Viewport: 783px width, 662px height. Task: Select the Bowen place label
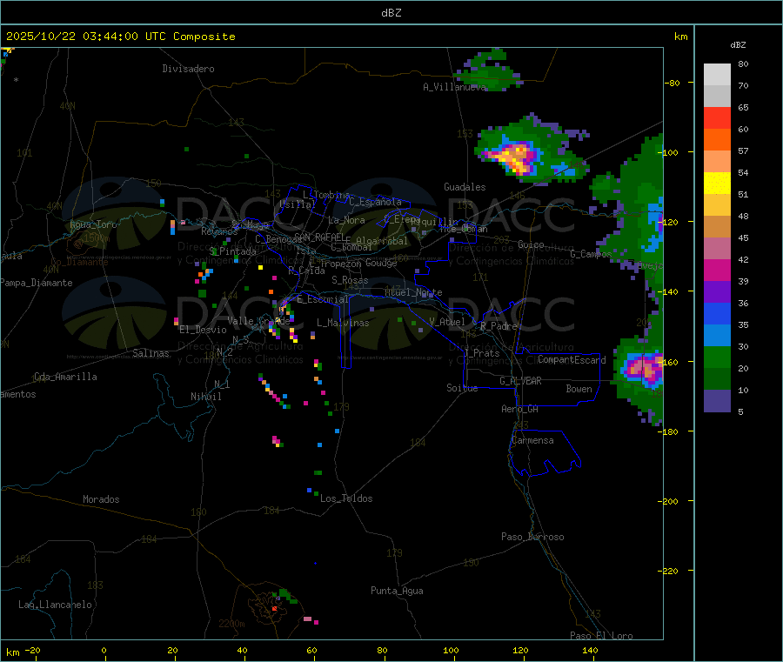[x=579, y=389]
